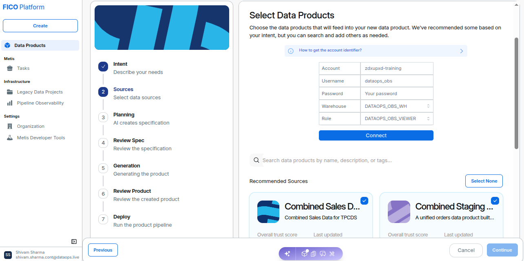Screen dimensions: 524x261
Task: Click the Account input field
Action: [x=397, y=68]
